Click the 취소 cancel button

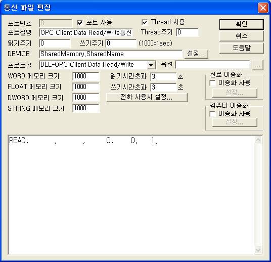coord(242,36)
